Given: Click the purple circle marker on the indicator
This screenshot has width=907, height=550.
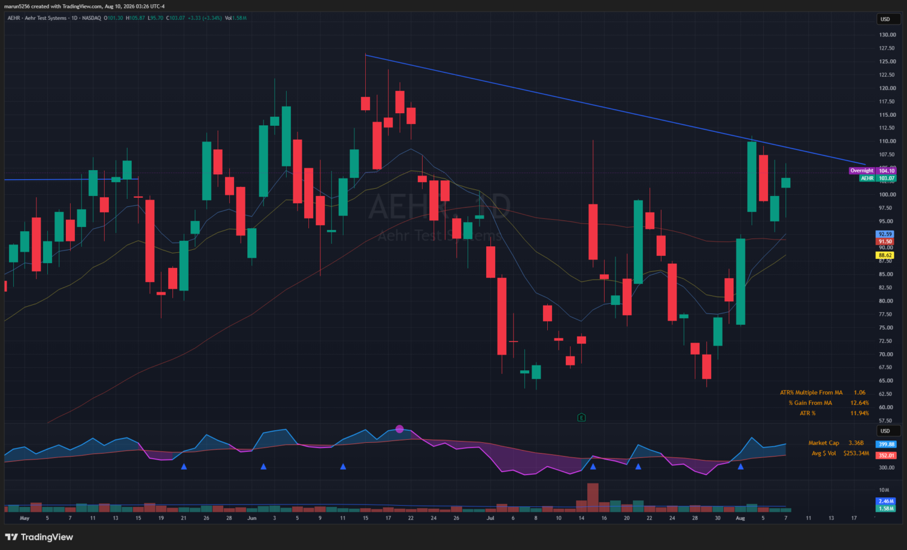Looking at the screenshot, I should point(399,429).
